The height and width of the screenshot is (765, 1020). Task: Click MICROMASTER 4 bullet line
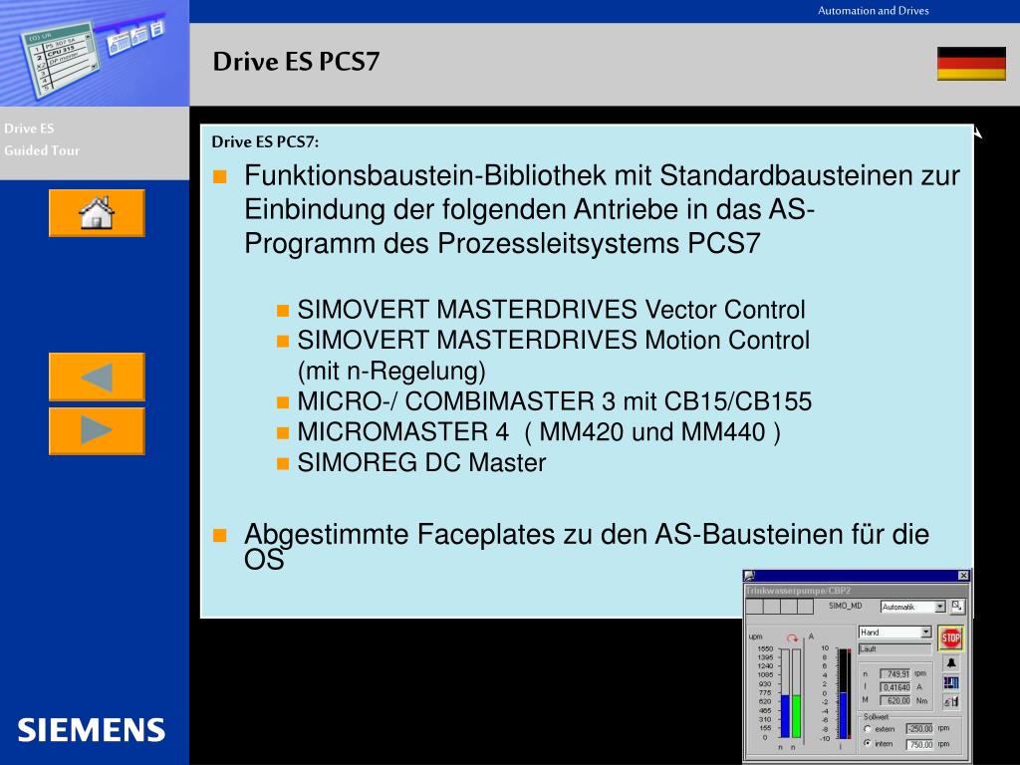[x=539, y=432]
